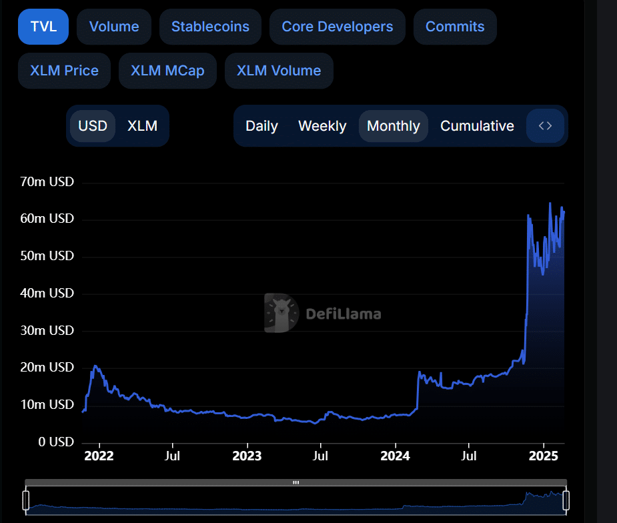The width and height of the screenshot is (617, 523).
Task: Switch to Cumulative view
Action: coord(477,126)
